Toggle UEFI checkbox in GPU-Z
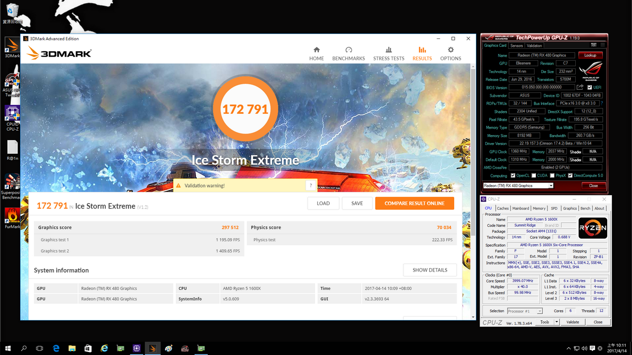632x355 pixels. [x=590, y=87]
